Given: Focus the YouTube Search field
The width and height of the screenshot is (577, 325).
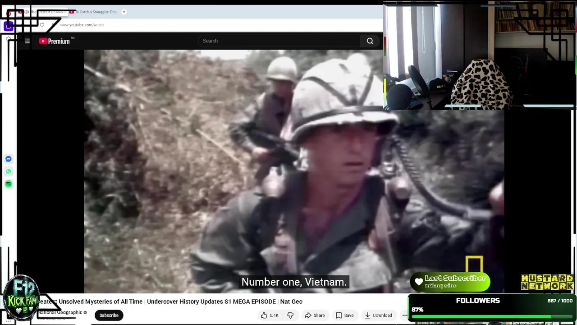Looking at the screenshot, I should 279,41.
